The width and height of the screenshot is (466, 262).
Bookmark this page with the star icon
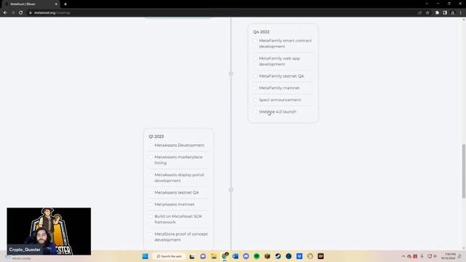tap(427, 13)
